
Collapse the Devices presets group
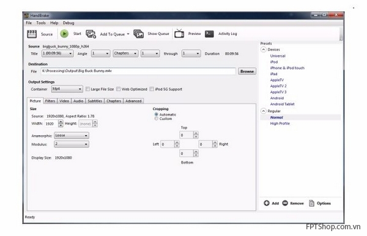[x=264, y=50]
